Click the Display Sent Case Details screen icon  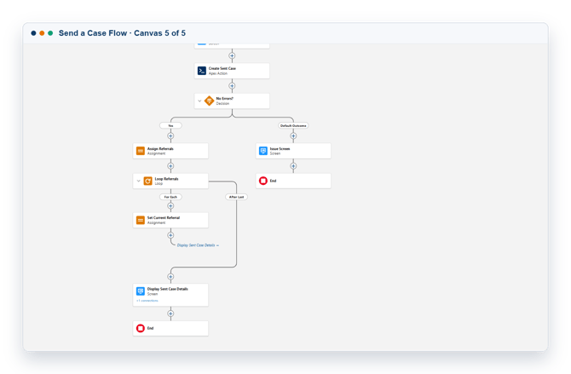pyautogui.click(x=141, y=291)
